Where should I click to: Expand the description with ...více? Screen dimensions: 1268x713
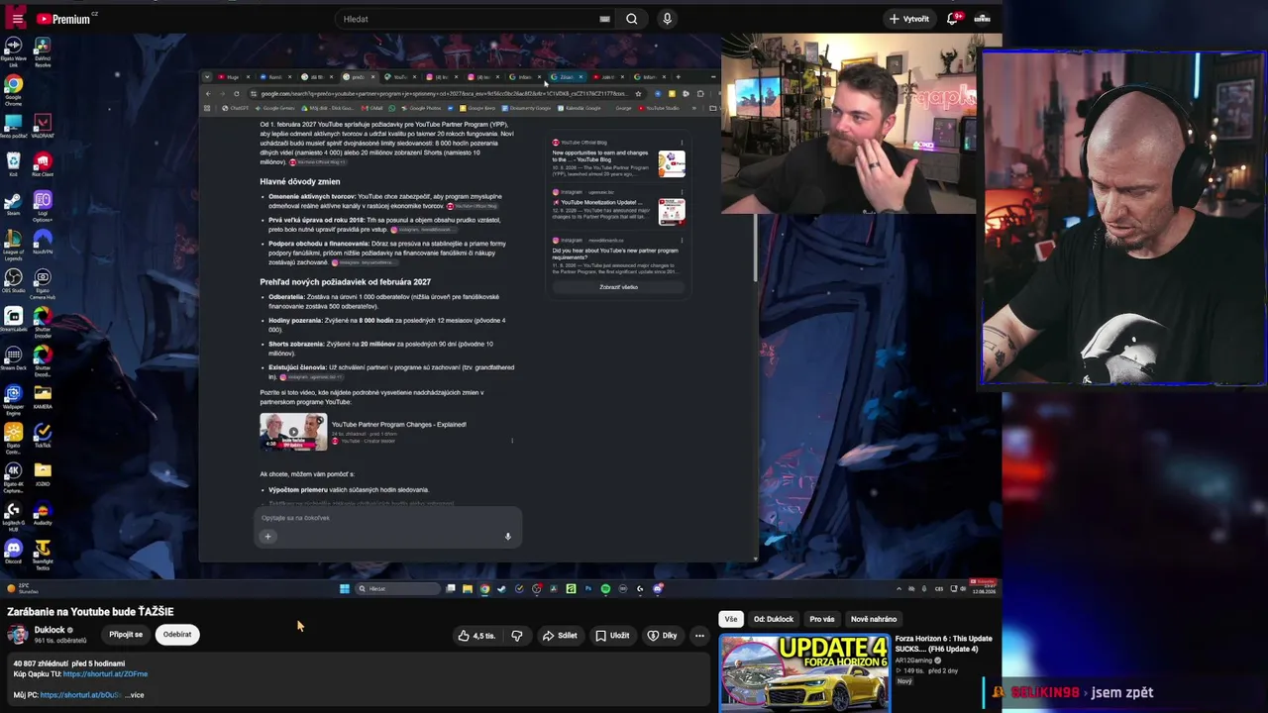(134, 695)
